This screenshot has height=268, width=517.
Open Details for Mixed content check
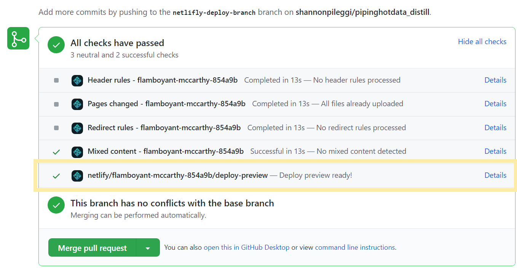coord(495,152)
